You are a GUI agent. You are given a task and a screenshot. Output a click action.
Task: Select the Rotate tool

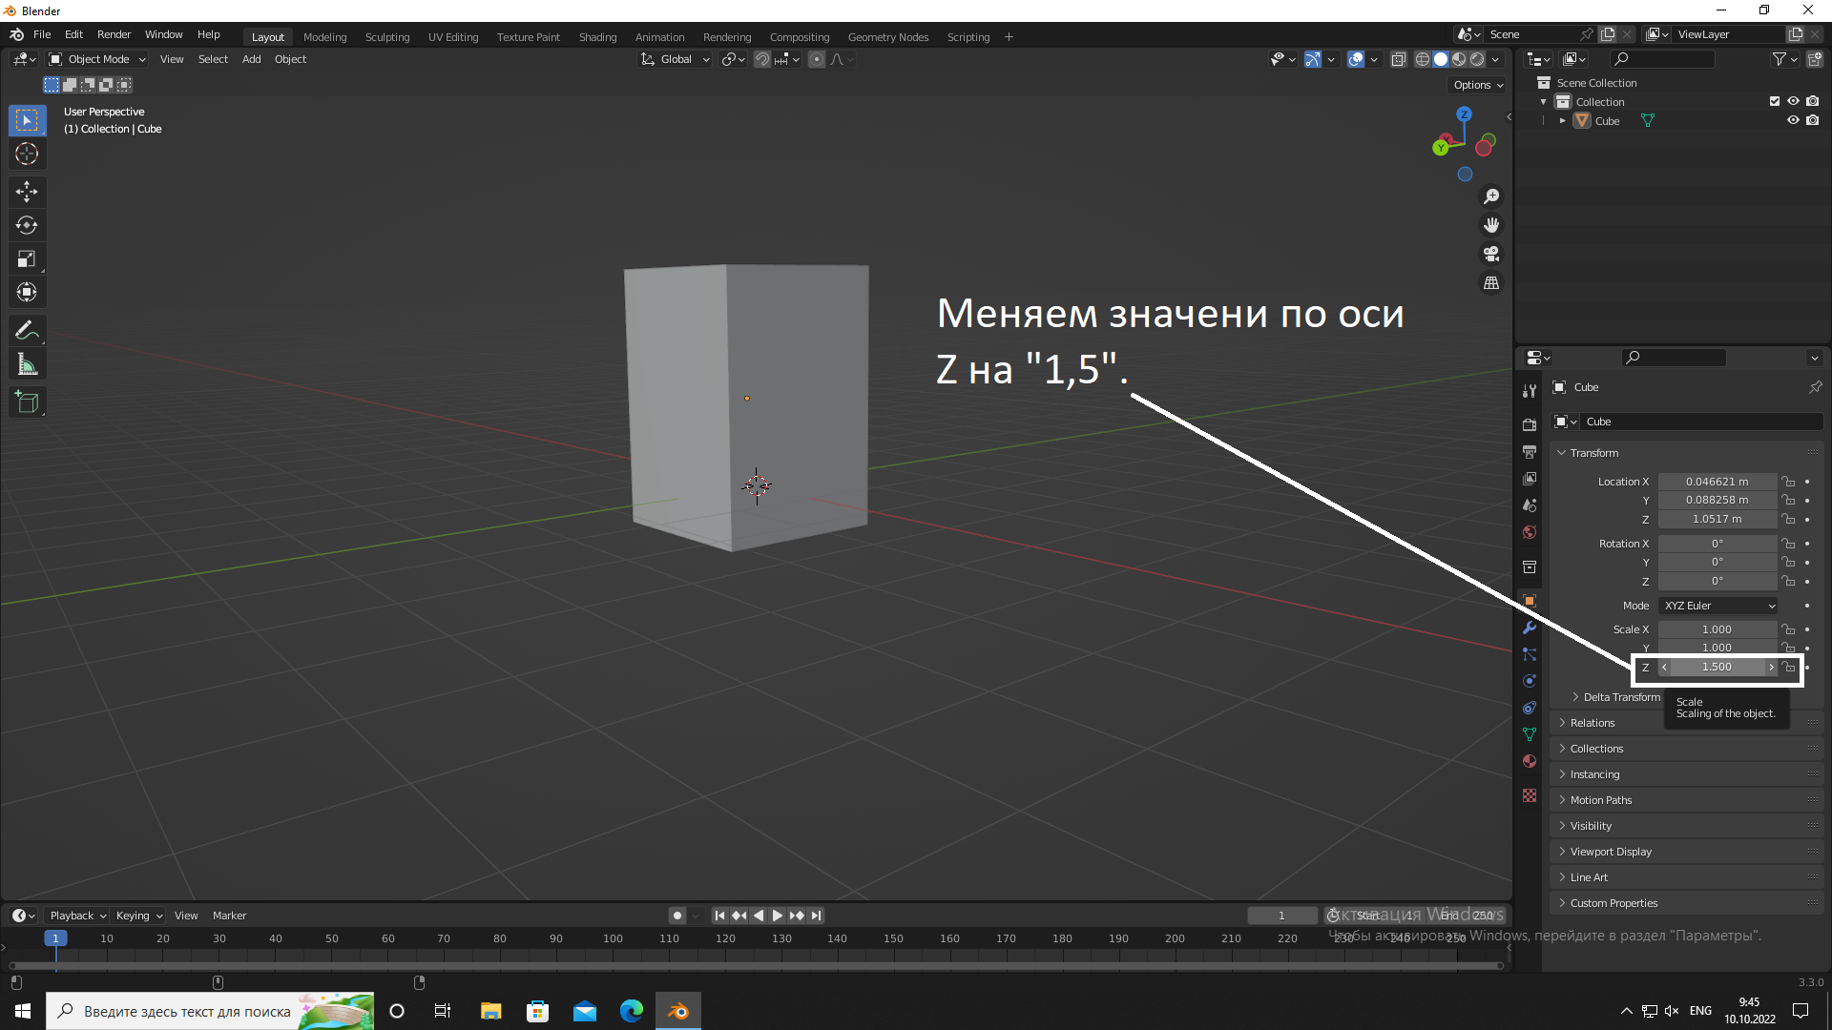(27, 225)
